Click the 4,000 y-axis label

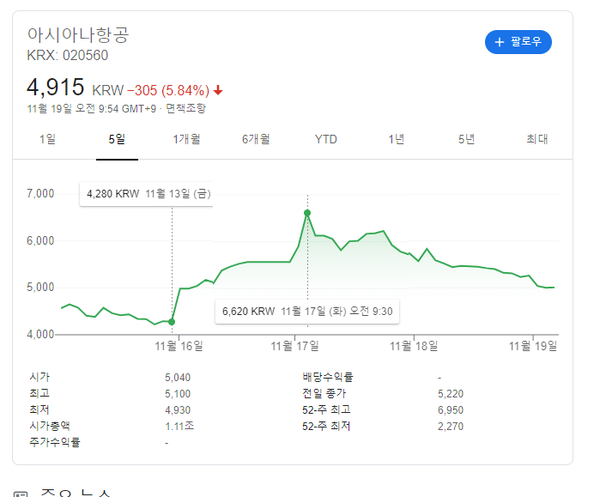(40, 335)
